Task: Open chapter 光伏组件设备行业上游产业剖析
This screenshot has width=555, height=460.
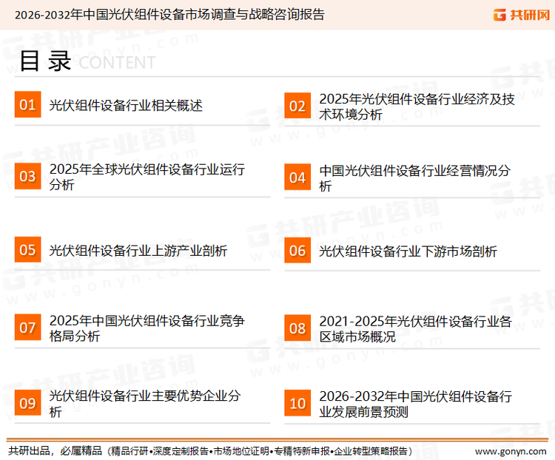Action: (138, 251)
